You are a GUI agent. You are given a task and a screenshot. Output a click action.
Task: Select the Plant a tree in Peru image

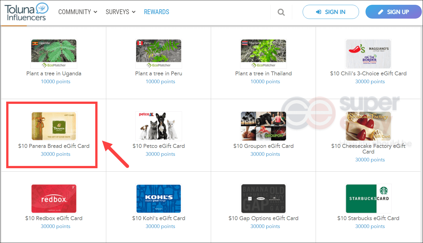159,54
